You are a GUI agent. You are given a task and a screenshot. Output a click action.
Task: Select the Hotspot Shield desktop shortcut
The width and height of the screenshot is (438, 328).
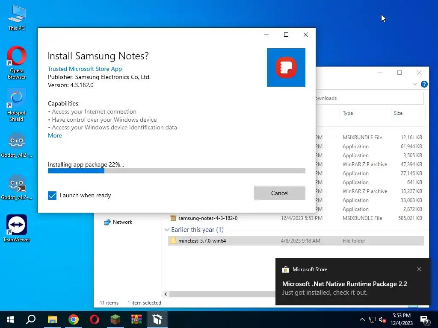(17, 105)
